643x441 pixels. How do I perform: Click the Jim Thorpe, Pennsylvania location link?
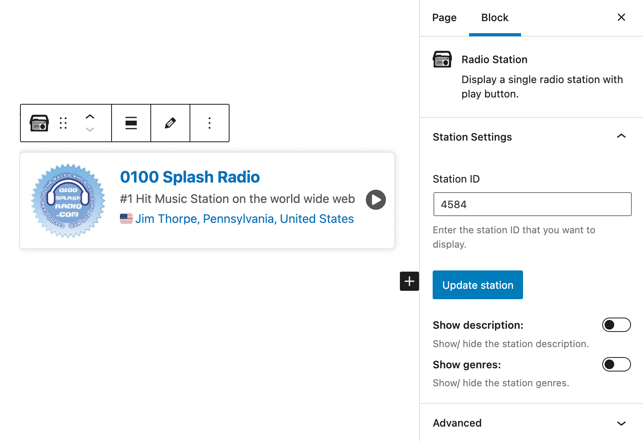[244, 219]
